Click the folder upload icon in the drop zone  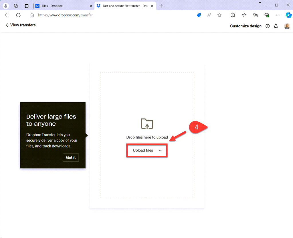tap(147, 124)
